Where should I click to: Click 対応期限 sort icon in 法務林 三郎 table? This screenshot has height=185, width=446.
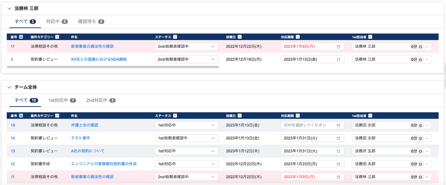298,37
